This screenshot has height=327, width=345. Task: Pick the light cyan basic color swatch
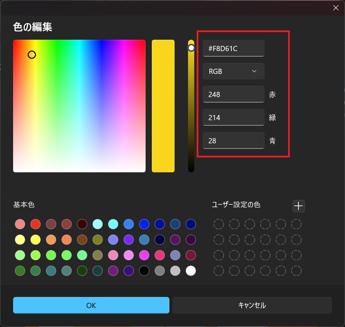tap(98, 224)
